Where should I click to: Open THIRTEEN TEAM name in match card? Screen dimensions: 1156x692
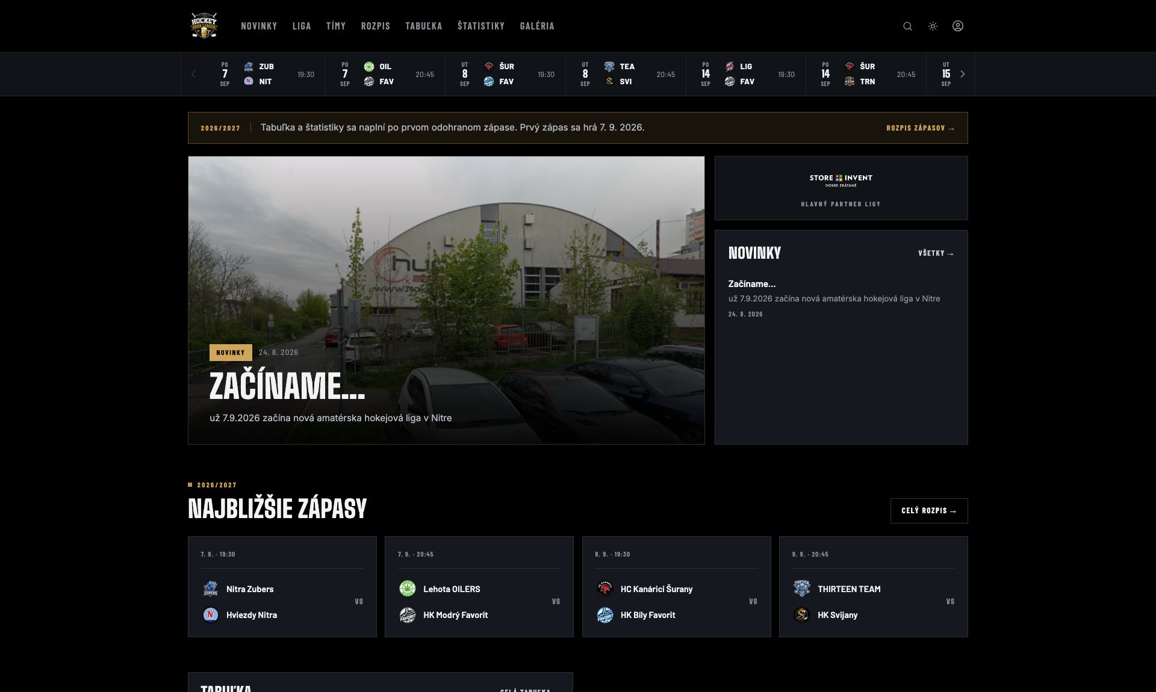coord(849,589)
